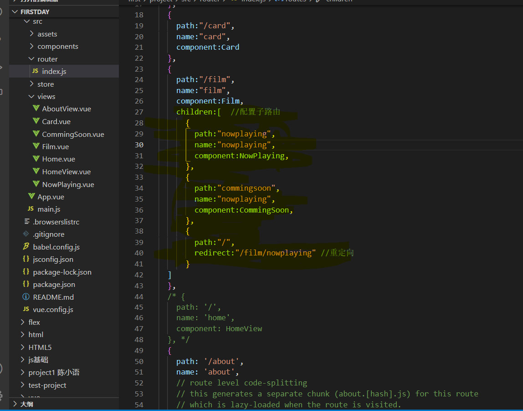Collapse the FIRSTDAY root folder chevron
The height and width of the screenshot is (411, 523).
[x=15, y=12]
